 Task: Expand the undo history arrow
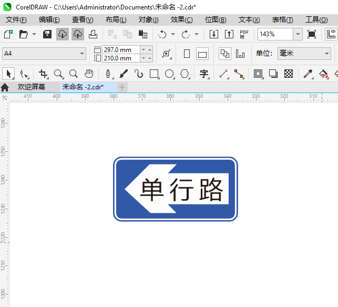pyautogui.click(x=173, y=34)
